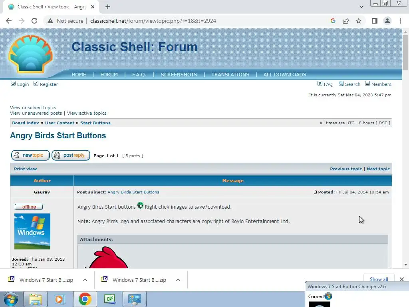Open the Members list link
409x307 pixels.
(378, 84)
